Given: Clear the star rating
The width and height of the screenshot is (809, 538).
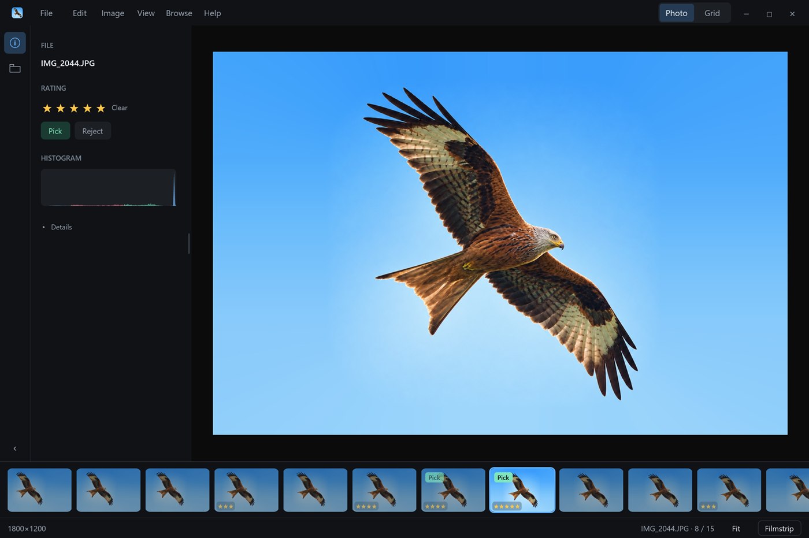Looking at the screenshot, I should [120, 108].
